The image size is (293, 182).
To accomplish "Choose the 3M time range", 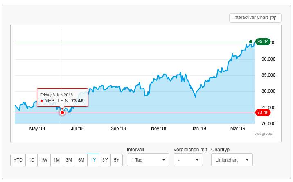I will click(69, 160).
